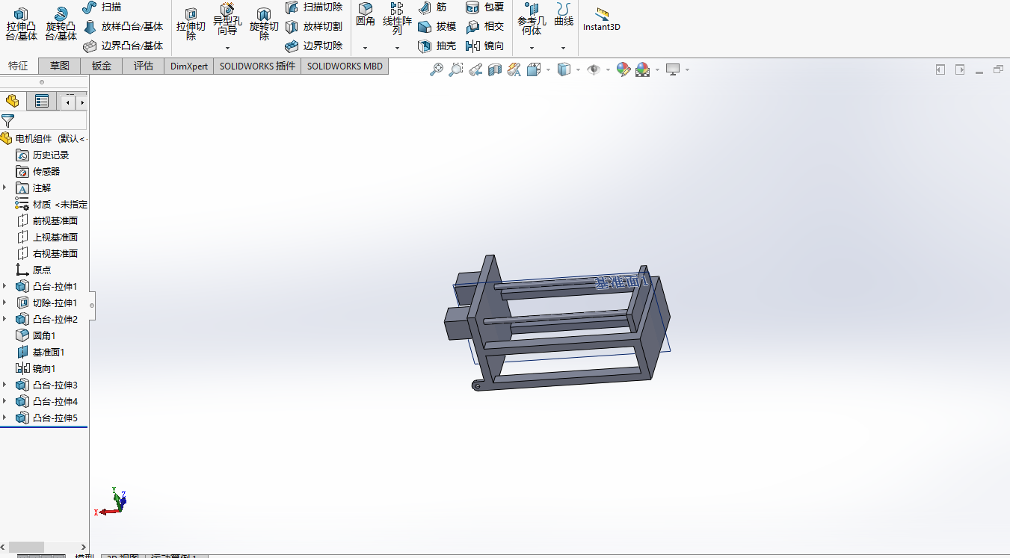Open Hide/Show Items dropdown arrow
1010x558 pixels.
(x=608, y=70)
